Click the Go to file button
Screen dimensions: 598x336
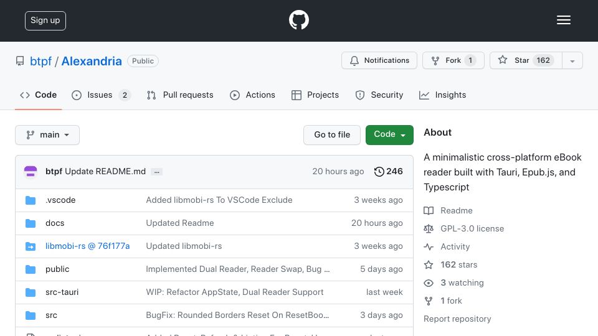[x=332, y=135]
